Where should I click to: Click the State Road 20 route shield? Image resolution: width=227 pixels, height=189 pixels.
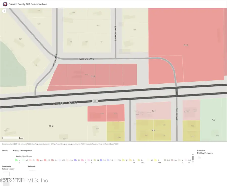95,101
